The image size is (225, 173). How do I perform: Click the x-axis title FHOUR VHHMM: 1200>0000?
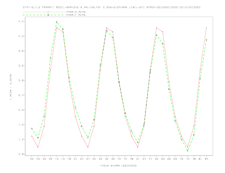click(118, 166)
